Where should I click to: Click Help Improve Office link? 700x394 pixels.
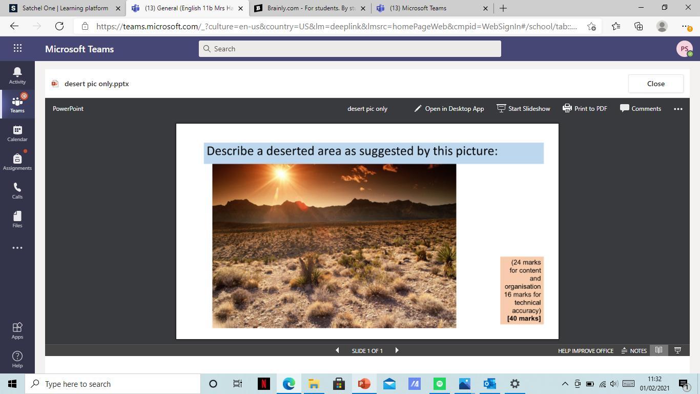pyautogui.click(x=586, y=351)
